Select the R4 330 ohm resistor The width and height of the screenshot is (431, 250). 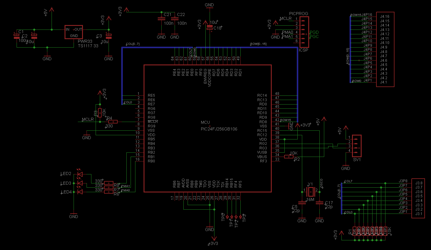click(x=113, y=122)
